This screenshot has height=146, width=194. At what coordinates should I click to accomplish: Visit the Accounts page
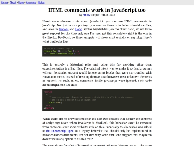point(31,3)
